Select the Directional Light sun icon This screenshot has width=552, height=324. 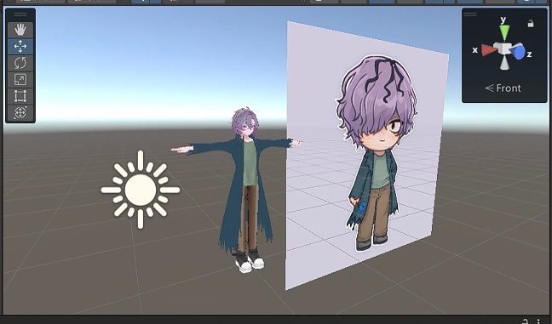(141, 190)
